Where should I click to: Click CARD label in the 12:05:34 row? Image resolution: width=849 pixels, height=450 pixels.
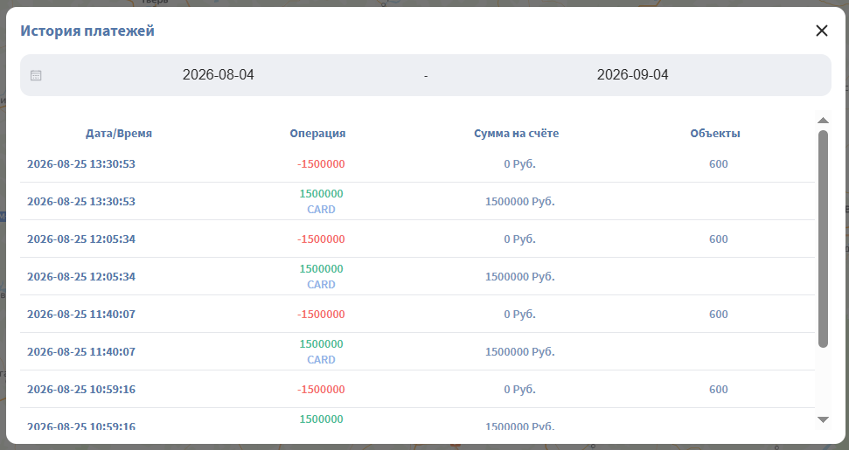pos(321,285)
